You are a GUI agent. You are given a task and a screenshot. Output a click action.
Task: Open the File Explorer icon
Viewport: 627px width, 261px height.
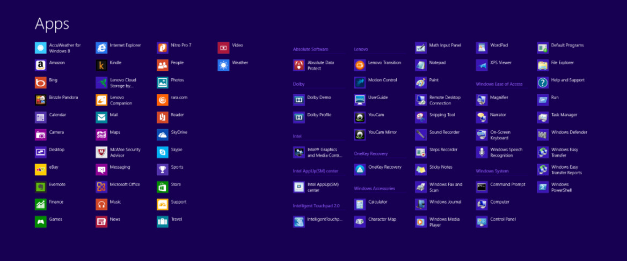pos(543,65)
